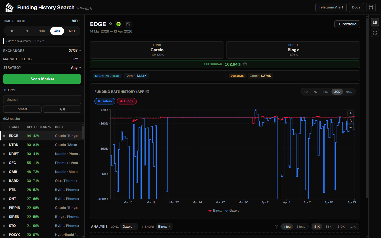
Task: Show favorites with the star 0 button
Action: pos(62,109)
